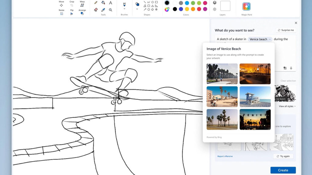Pick the orange color swatch

click(x=193, y=9)
